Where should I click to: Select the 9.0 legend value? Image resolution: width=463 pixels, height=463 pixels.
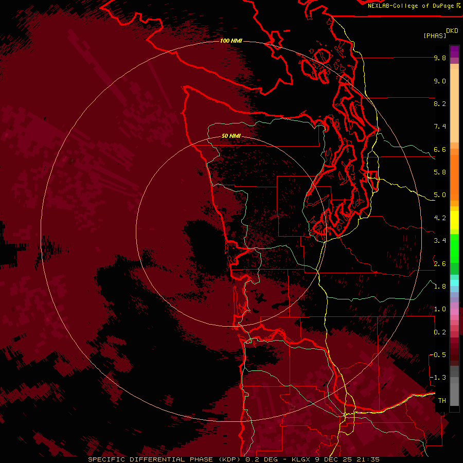tap(440, 81)
